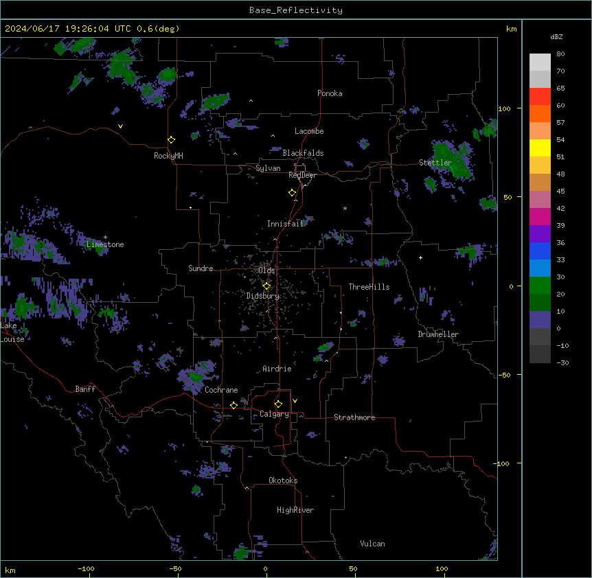592x578 pixels.
Task: Click the RedDeer city label
Action: pos(302,175)
